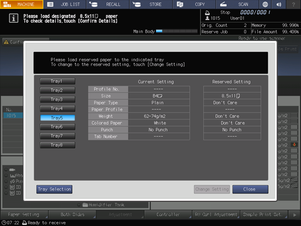This screenshot has width=301, height=226.
Task: Click the Reserved Setting 8.5x11 size cell
Action: [x=232, y=96]
